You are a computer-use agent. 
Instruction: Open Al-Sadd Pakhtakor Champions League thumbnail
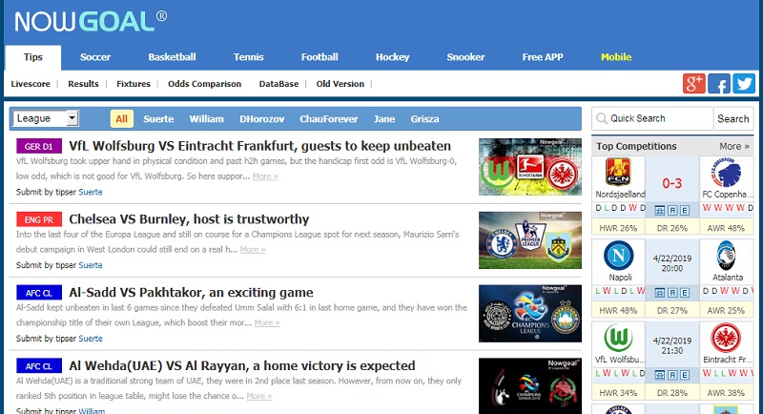530,313
